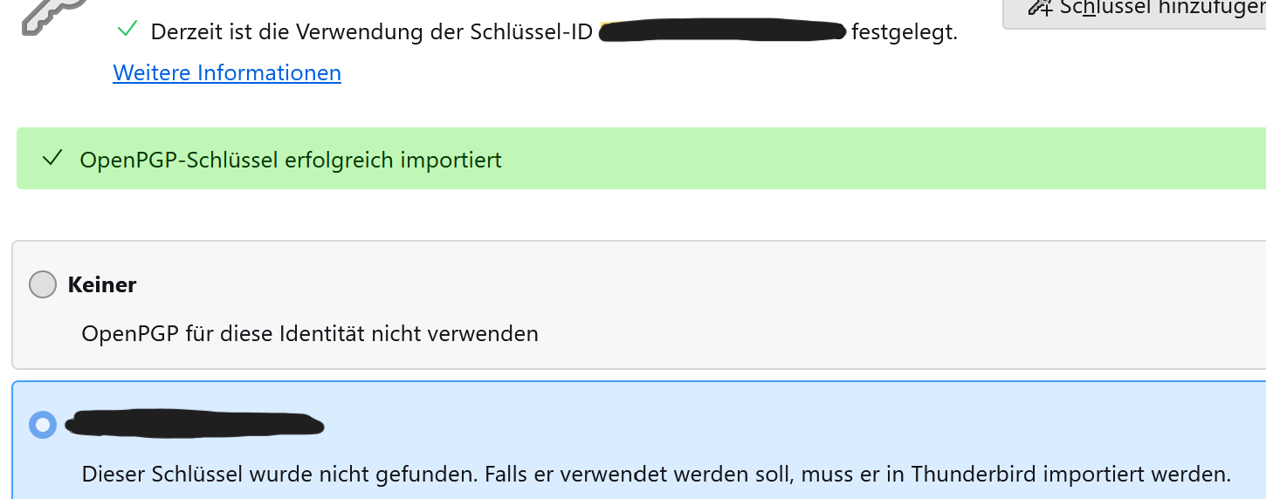The height and width of the screenshot is (499, 1266).
Task: Click the selected radio button for the redacted key
Action: click(x=43, y=425)
